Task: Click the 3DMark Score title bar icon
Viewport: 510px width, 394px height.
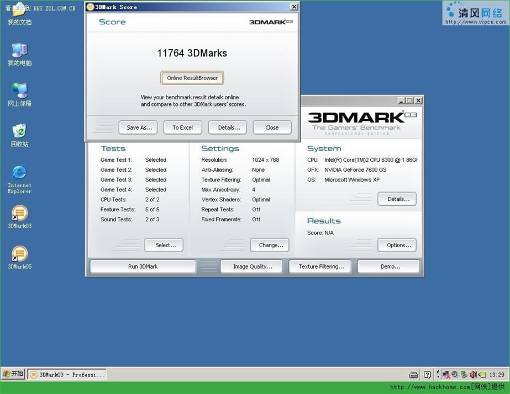Action: (91, 7)
